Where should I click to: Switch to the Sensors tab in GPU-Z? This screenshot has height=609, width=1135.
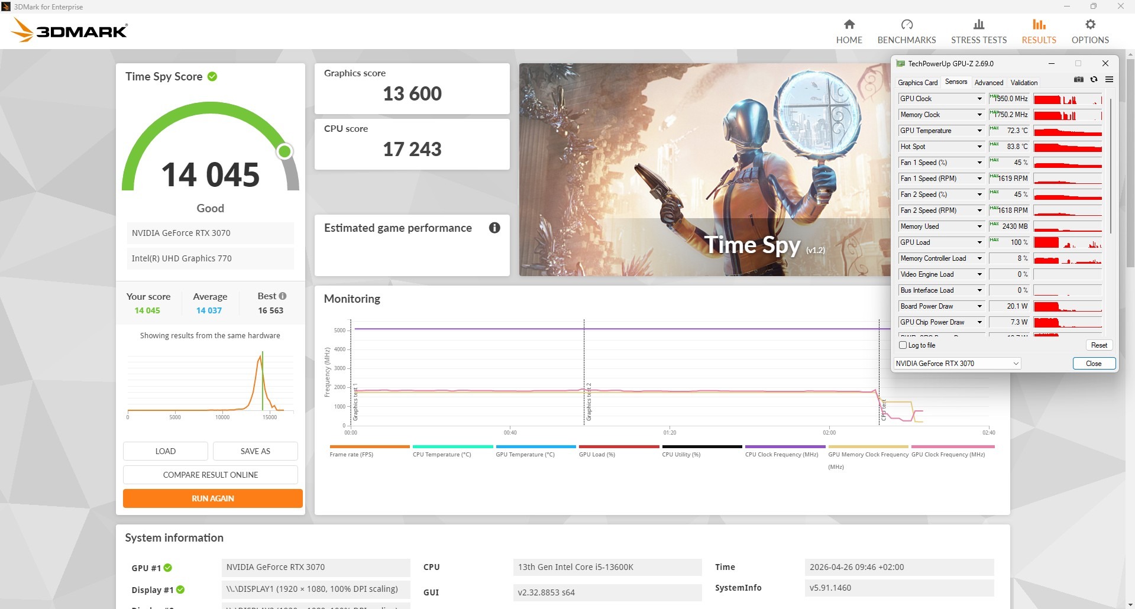956,82
